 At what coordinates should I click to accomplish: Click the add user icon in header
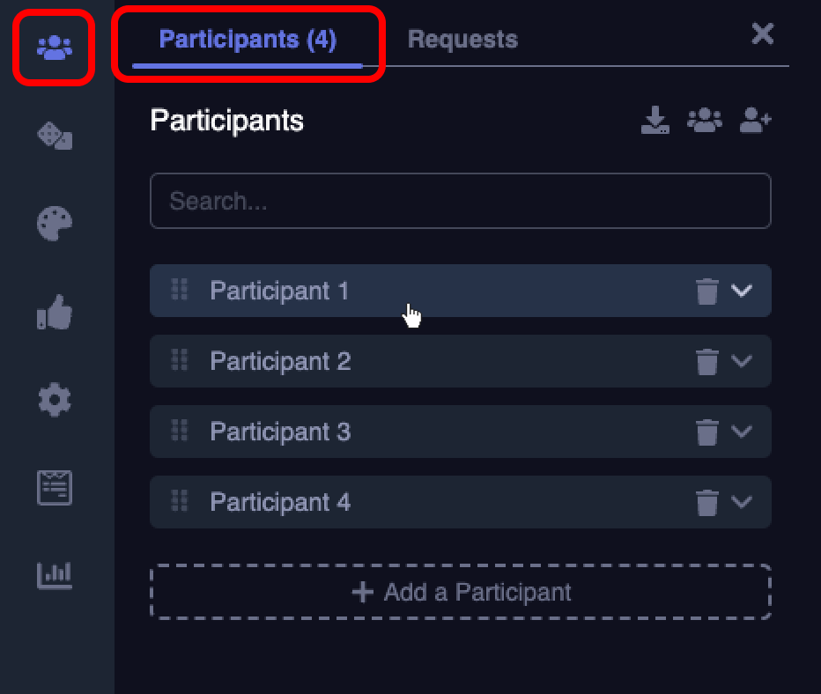click(x=755, y=121)
